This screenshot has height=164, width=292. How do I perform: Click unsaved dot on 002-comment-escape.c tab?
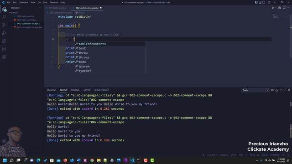point(101,8)
